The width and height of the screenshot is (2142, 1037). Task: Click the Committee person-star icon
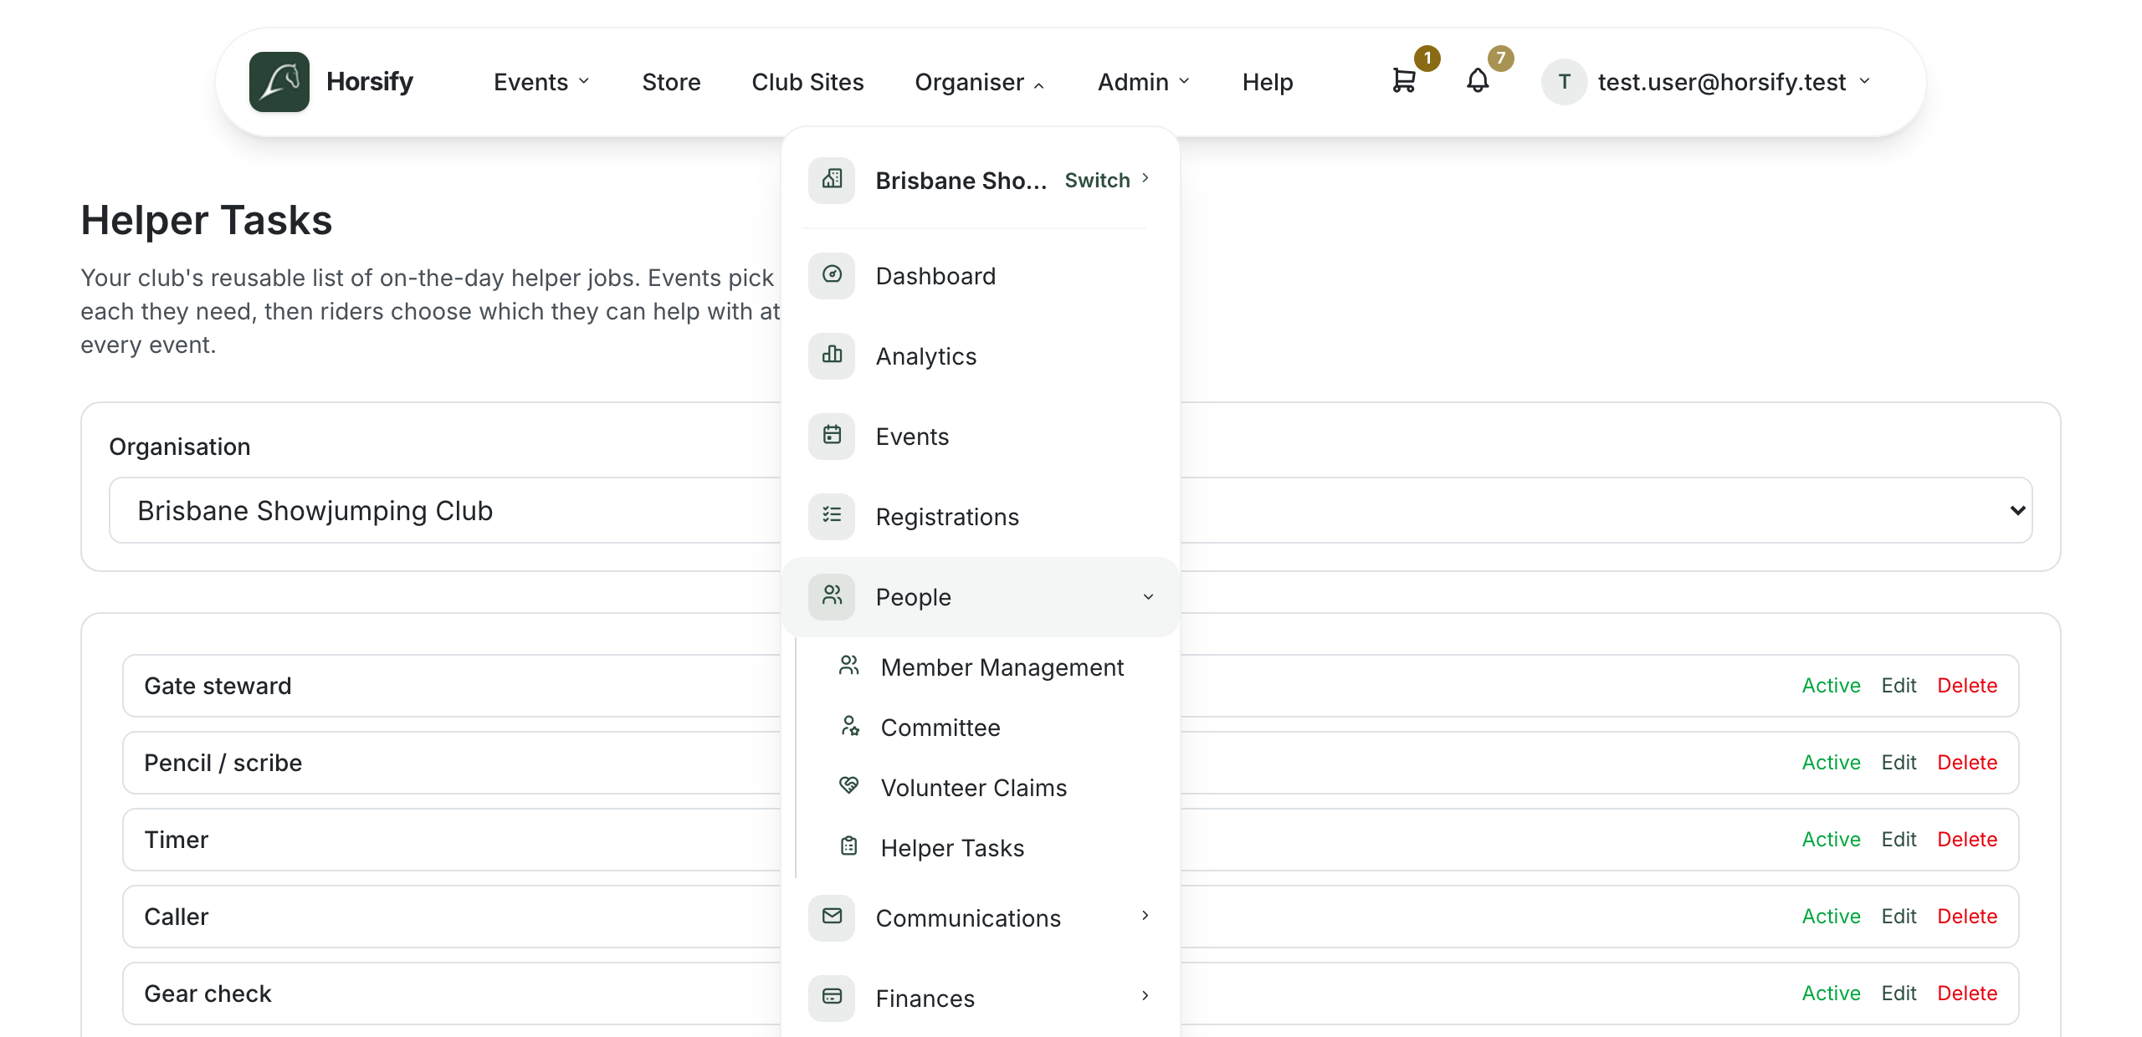tap(849, 726)
